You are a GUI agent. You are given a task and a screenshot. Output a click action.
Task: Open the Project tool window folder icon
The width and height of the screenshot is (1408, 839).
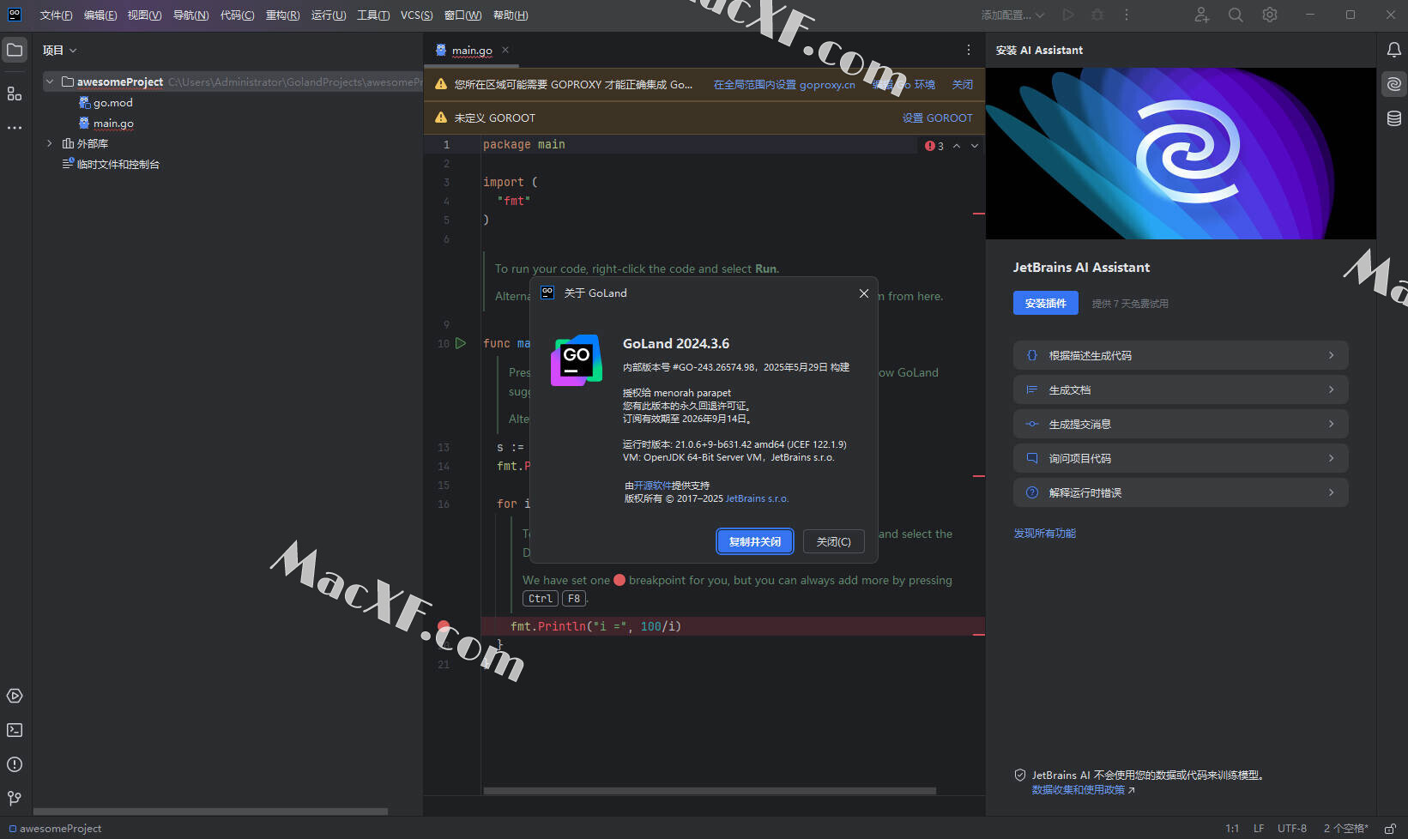click(x=15, y=50)
